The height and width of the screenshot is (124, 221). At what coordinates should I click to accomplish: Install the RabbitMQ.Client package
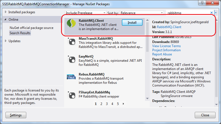click(132, 23)
